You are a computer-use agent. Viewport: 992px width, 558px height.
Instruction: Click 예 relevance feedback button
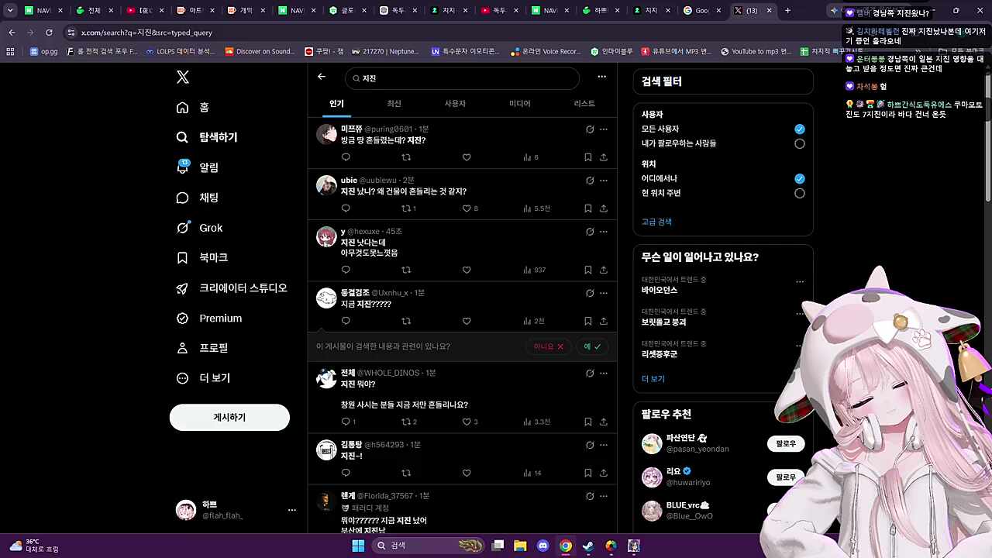(x=593, y=346)
